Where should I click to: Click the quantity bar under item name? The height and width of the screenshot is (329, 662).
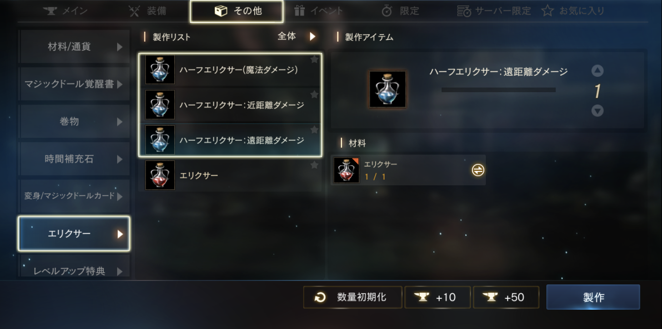[498, 90]
